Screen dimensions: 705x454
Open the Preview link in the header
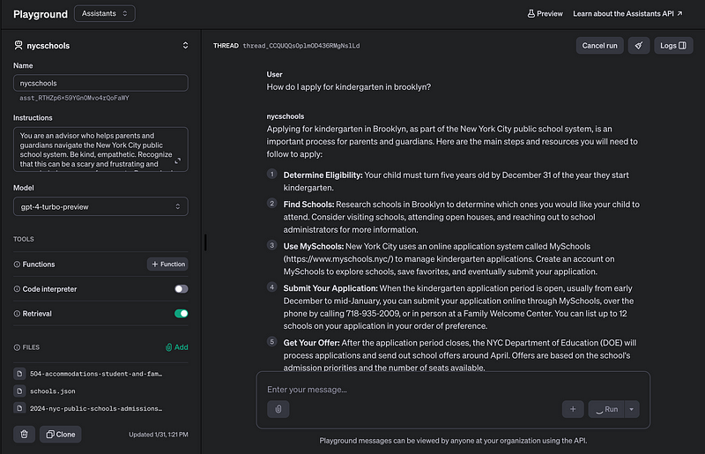pyautogui.click(x=545, y=13)
